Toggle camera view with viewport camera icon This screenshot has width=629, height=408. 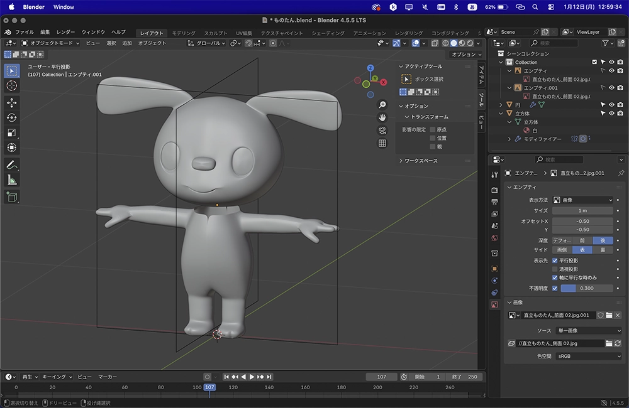pyautogui.click(x=382, y=131)
